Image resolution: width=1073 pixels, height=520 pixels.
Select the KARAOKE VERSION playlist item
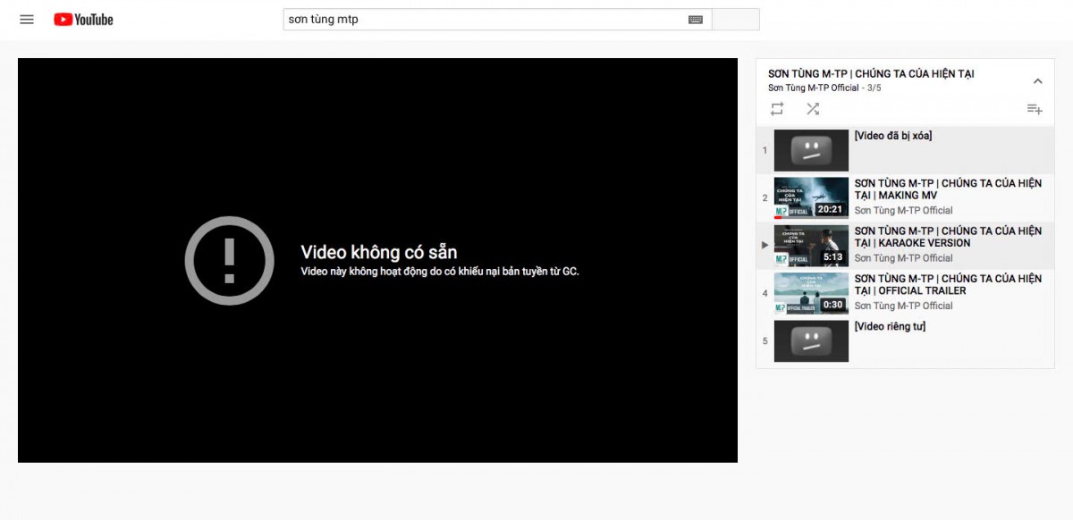[906, 246]
